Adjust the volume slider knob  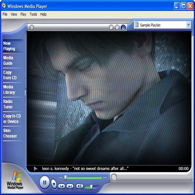(91, 187)
